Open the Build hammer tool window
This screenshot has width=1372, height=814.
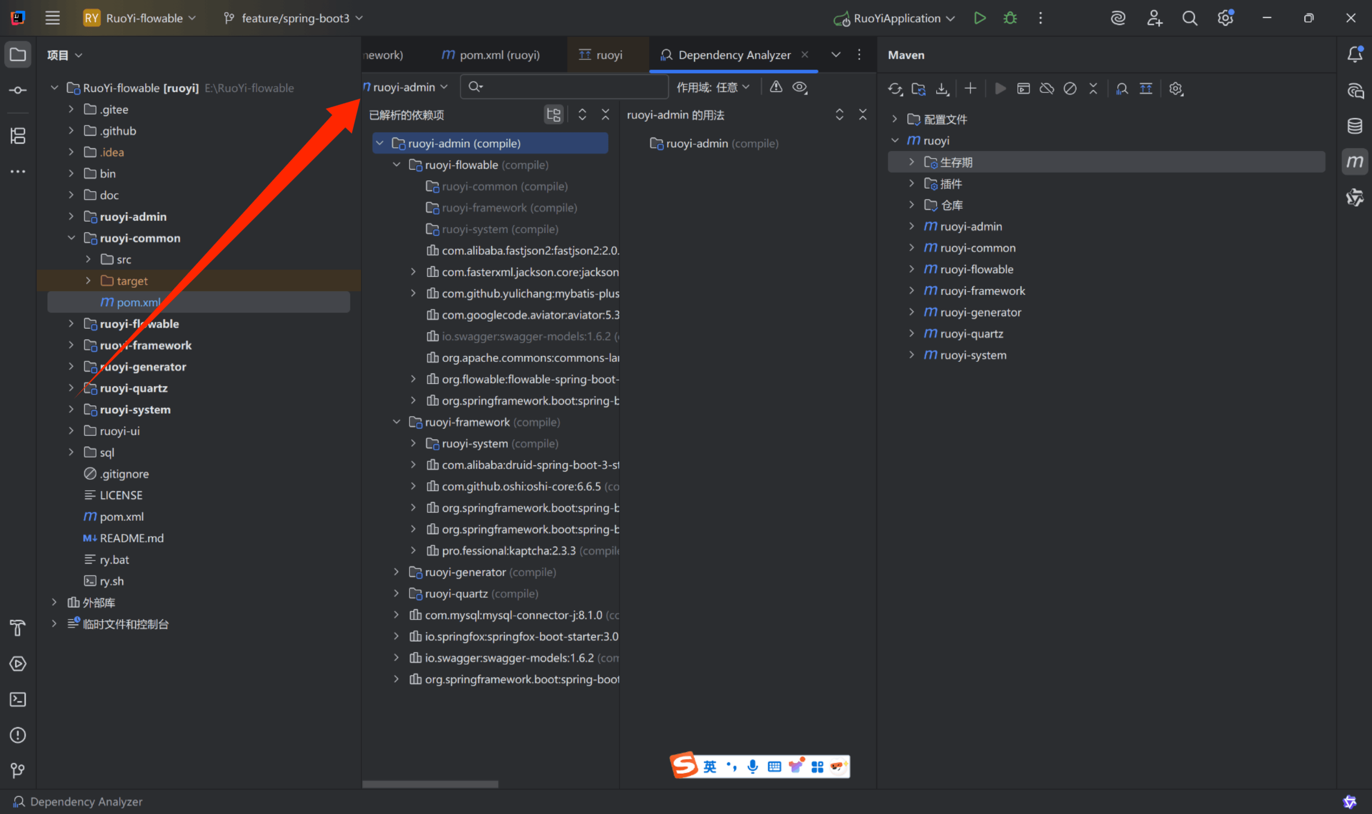click(17, 627)
